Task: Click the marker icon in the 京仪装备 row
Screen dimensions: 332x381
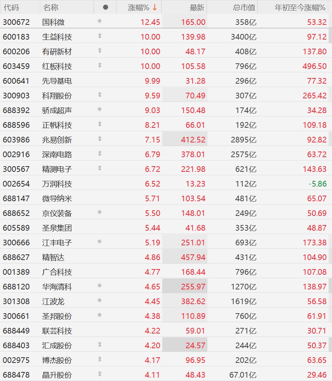Action: (99, 212)
